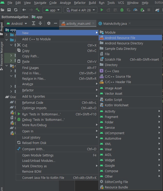The image size is (163, 191).
Task: Open project folder icon in toolbar
Action: 2,10
